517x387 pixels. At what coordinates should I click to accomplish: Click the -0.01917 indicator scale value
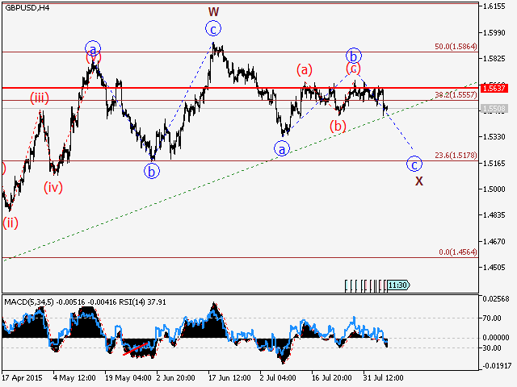(x=498, y=365)
